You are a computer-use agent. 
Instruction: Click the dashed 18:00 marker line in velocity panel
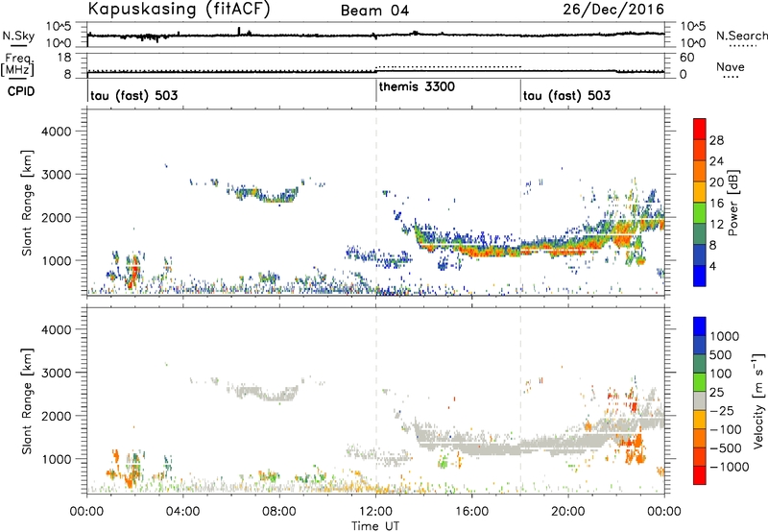520,400
